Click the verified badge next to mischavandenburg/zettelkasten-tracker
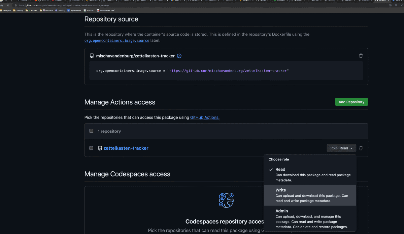Viewport: 404px width, 234px height. pos(179,56)
